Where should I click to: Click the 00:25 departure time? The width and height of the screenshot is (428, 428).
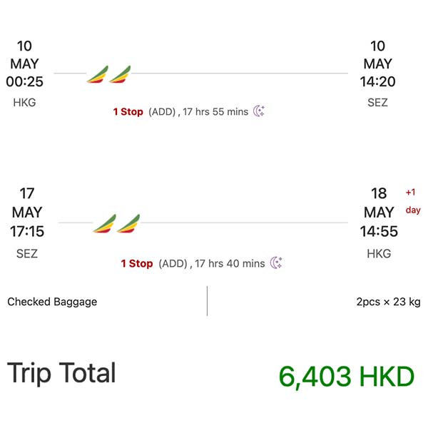[x=24, y=82]
